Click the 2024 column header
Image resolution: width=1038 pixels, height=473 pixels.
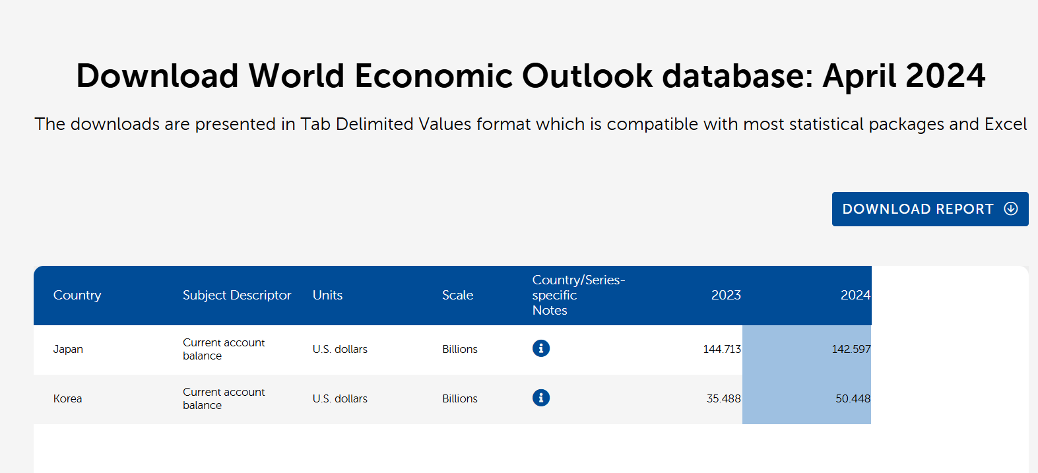(855, 296)
